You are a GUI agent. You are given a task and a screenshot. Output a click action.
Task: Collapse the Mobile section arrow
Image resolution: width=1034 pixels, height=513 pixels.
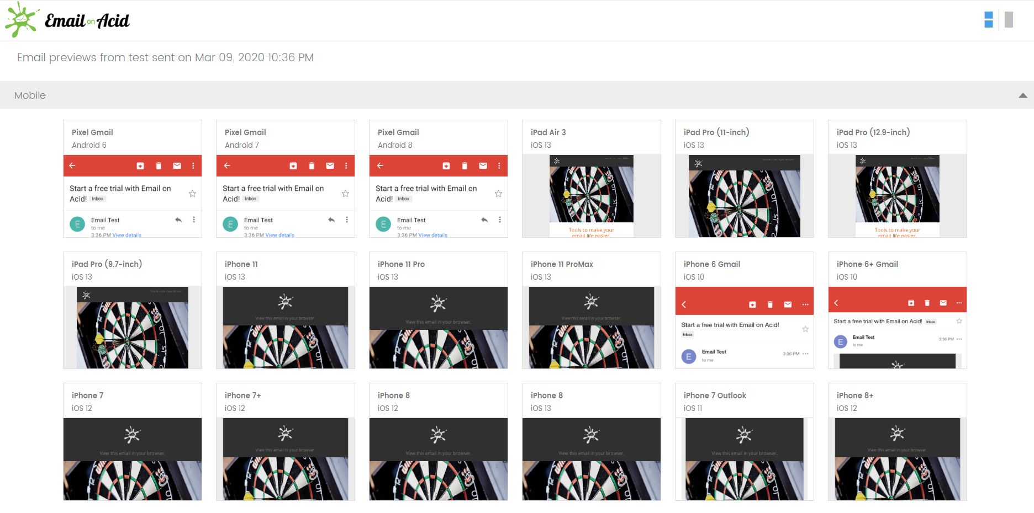pos(1023,95)
